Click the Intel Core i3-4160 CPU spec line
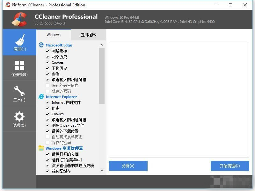This screenshot has height=191, width=255. (160, 22)
